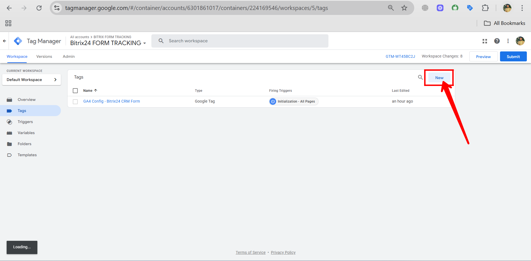Screen dimensions: 531x261
Task: Click the Submit button
Action: click(x=513, y=56)
